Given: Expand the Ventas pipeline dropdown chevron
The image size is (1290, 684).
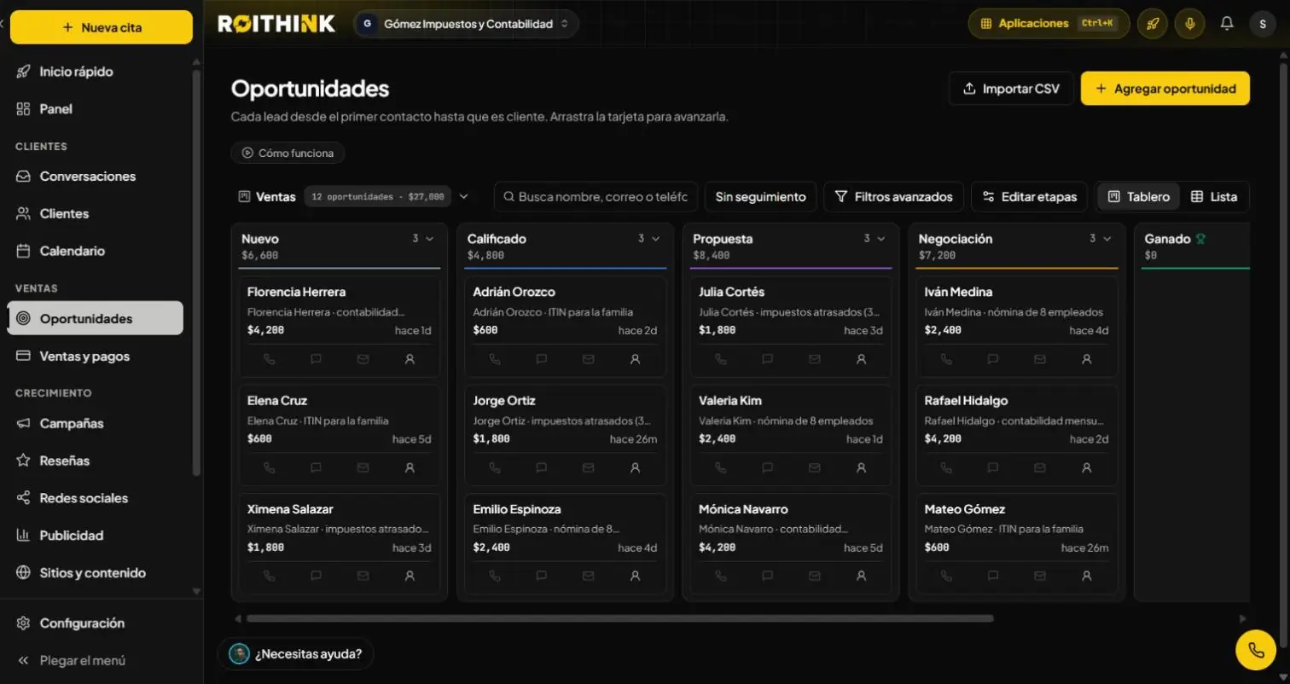Looking at the screenshot, I should coord(464,197).
